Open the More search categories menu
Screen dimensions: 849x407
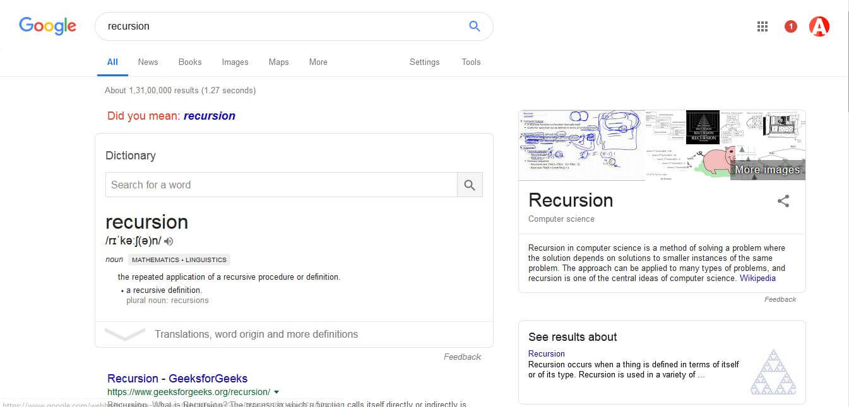[x=318, y=62]
